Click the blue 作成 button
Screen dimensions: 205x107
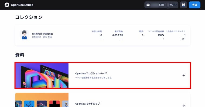[x=194, y=5]
